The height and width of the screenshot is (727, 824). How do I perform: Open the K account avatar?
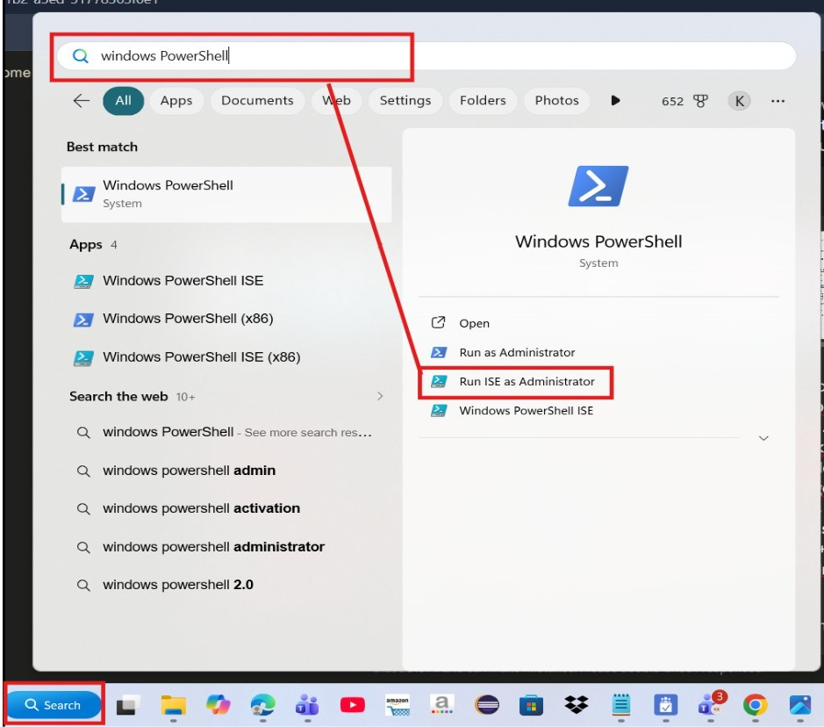[739, 101]
